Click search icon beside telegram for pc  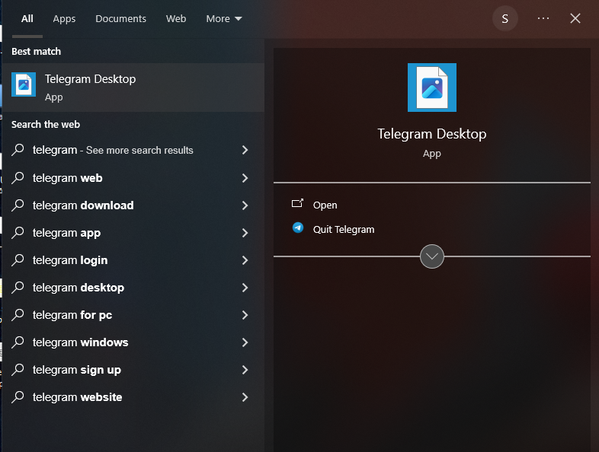(18, 315)
